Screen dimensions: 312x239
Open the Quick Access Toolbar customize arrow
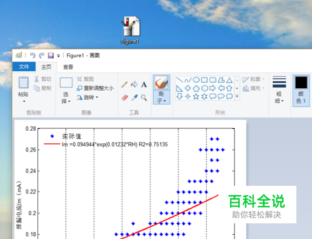[x=59, y=56]
